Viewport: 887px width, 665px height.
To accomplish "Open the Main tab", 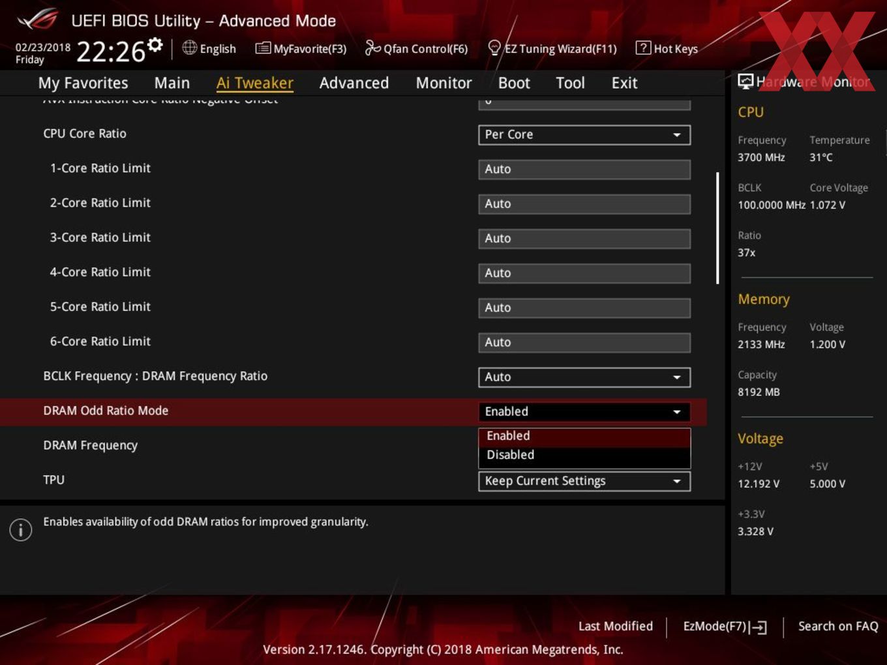I will click(172, 83).
